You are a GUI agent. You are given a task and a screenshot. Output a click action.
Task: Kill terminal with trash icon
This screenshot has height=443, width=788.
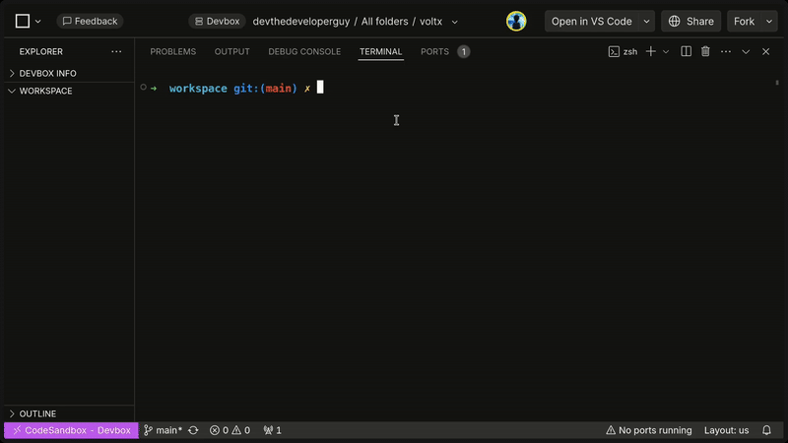705,51
